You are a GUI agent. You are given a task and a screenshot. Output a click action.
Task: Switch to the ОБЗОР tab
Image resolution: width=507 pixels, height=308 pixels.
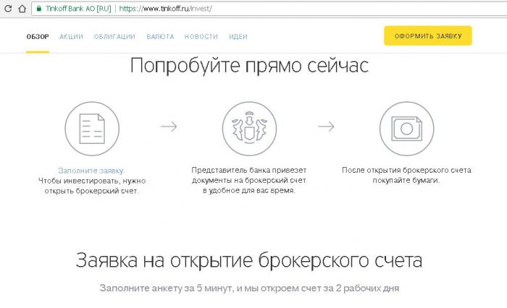tap(38, 36)
